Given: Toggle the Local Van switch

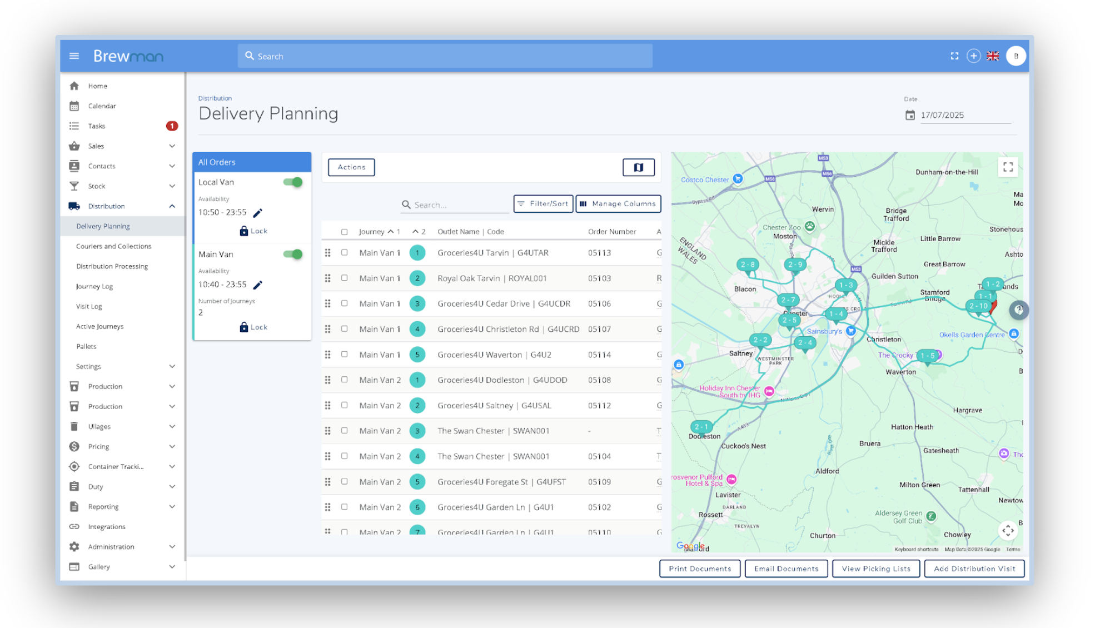Looking at the screenshot, I should click(x=293, y=182).
